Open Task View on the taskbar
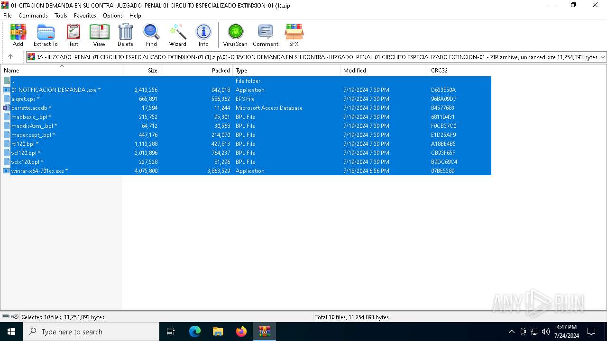 tap(171, 332)
